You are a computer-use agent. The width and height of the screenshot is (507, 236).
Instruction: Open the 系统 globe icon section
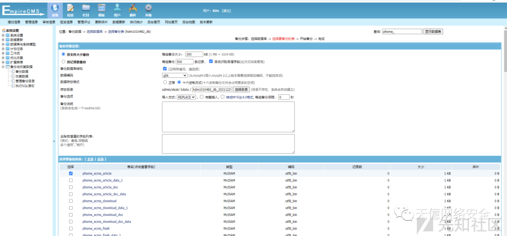pos(55,10)
